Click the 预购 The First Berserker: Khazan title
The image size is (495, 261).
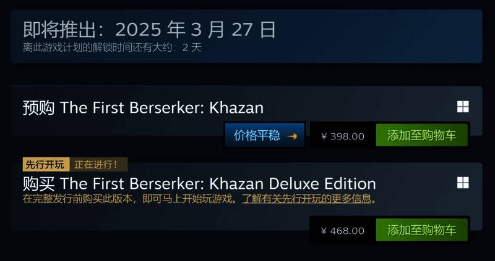pos(143,108)
